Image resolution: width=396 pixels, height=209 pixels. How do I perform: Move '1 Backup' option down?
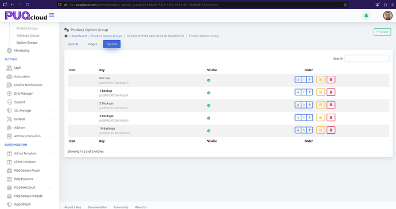[x=298, y=92]
